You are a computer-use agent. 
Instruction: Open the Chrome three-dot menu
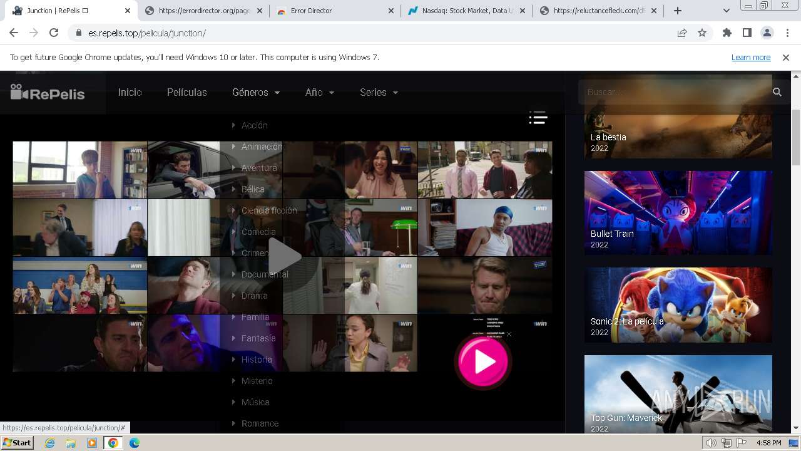pos(787,33)
